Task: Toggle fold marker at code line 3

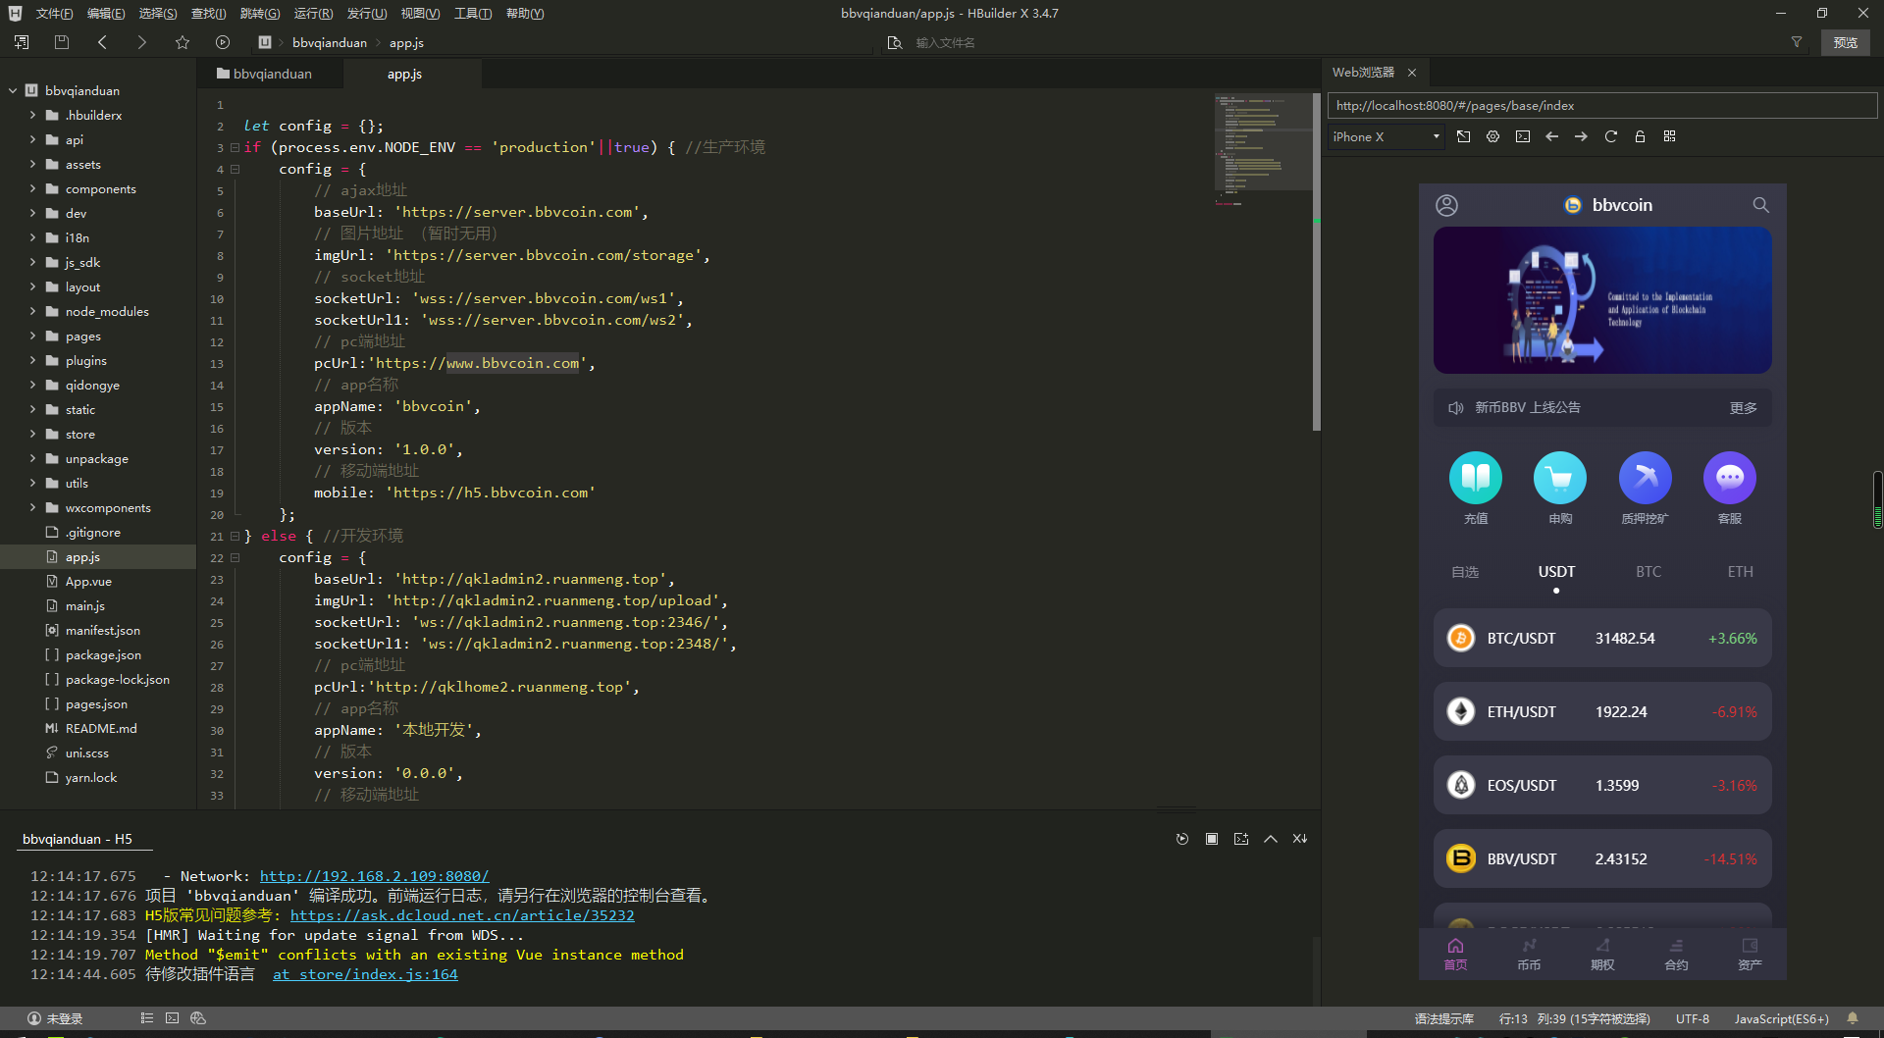Action: [x=235, y=147]
